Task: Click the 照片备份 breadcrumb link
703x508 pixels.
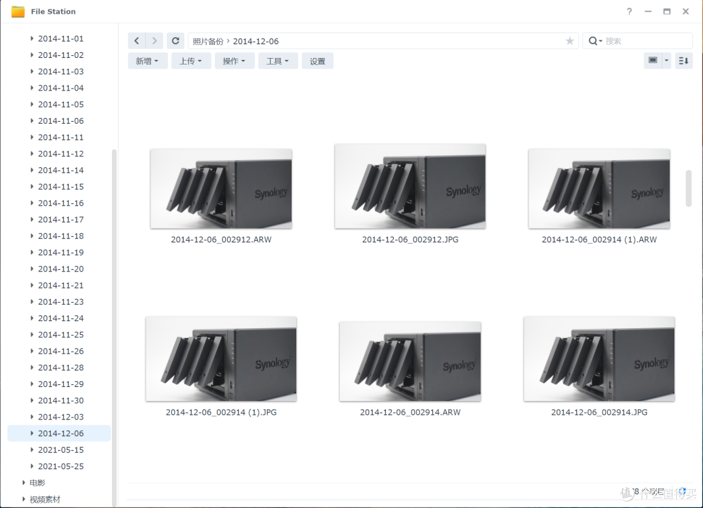Action: point(208,41)
